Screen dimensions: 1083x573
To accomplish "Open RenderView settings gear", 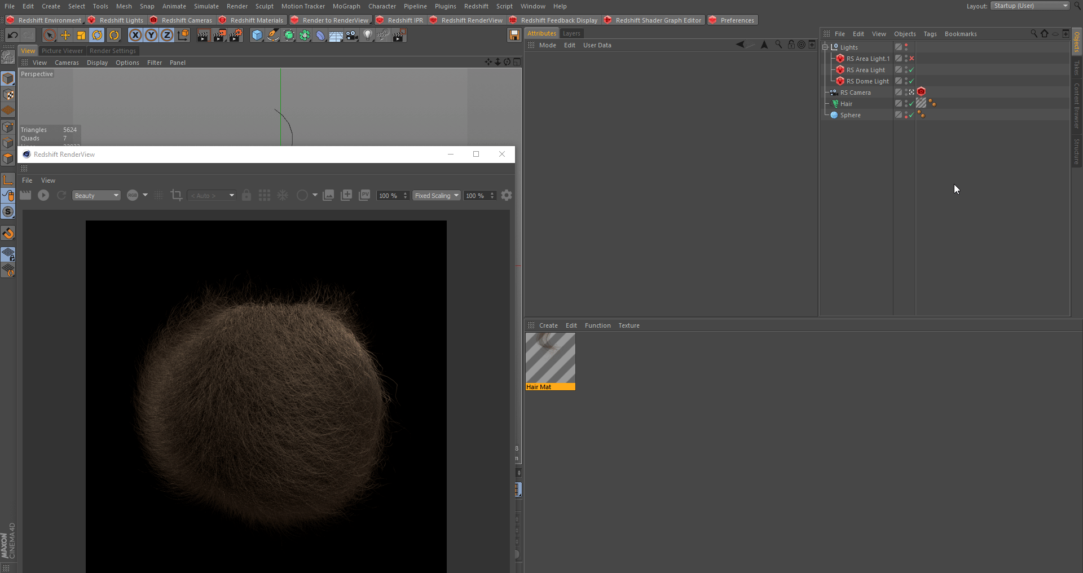I will (507, 195).
